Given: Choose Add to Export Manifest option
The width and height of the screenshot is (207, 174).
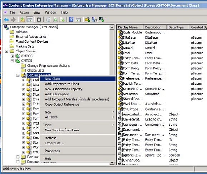Looking at the screenshot, I should pyautogui.click(x=78, y=99).
